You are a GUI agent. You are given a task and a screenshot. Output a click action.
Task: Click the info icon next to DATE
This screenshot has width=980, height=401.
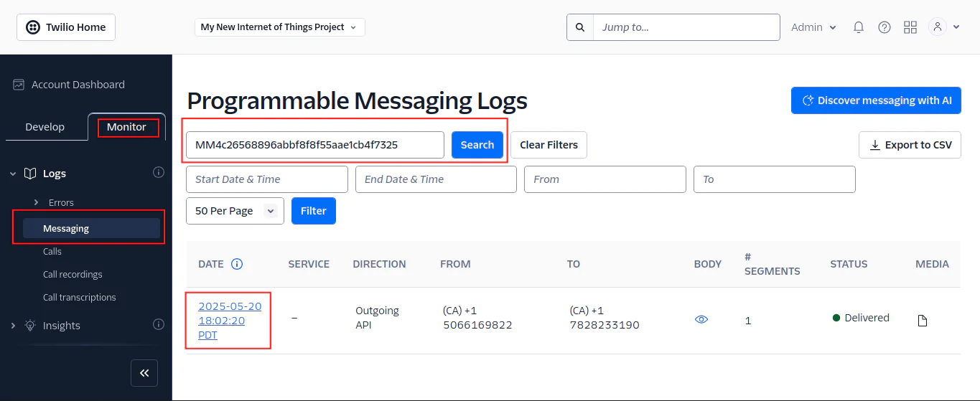pyautogui.click(x=237, y=264)
